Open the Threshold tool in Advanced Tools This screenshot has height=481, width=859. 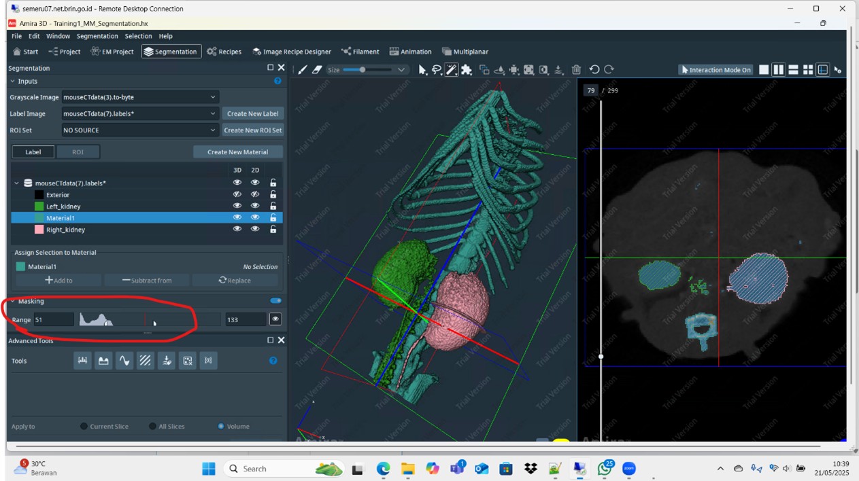pos(82,361)
